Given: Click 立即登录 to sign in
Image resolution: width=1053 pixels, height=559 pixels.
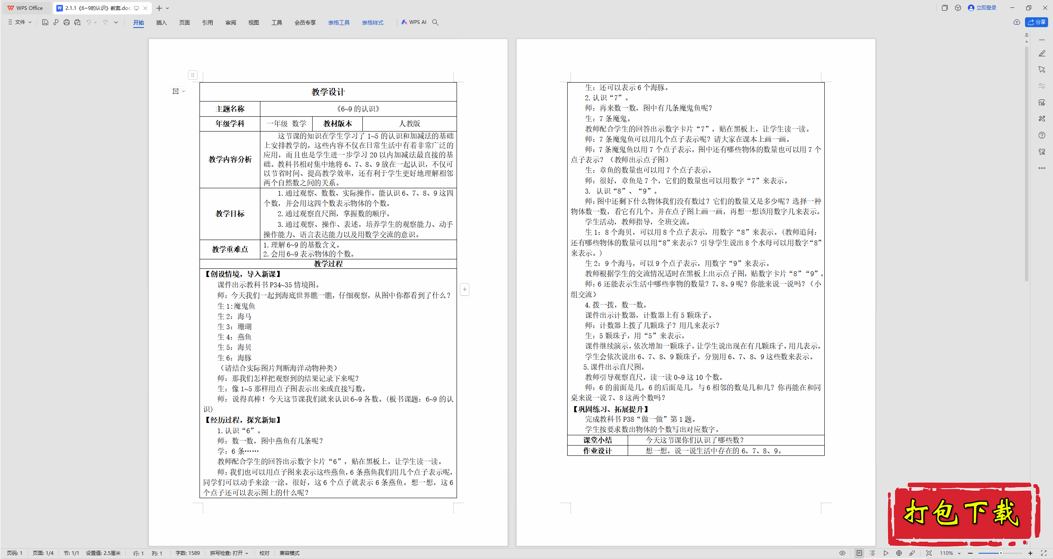Looking at the screenshot, I should point(982,8).
